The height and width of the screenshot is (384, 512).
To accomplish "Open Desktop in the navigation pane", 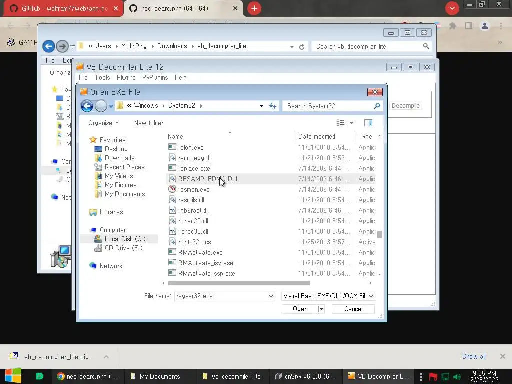I will [x=116, y=149].
